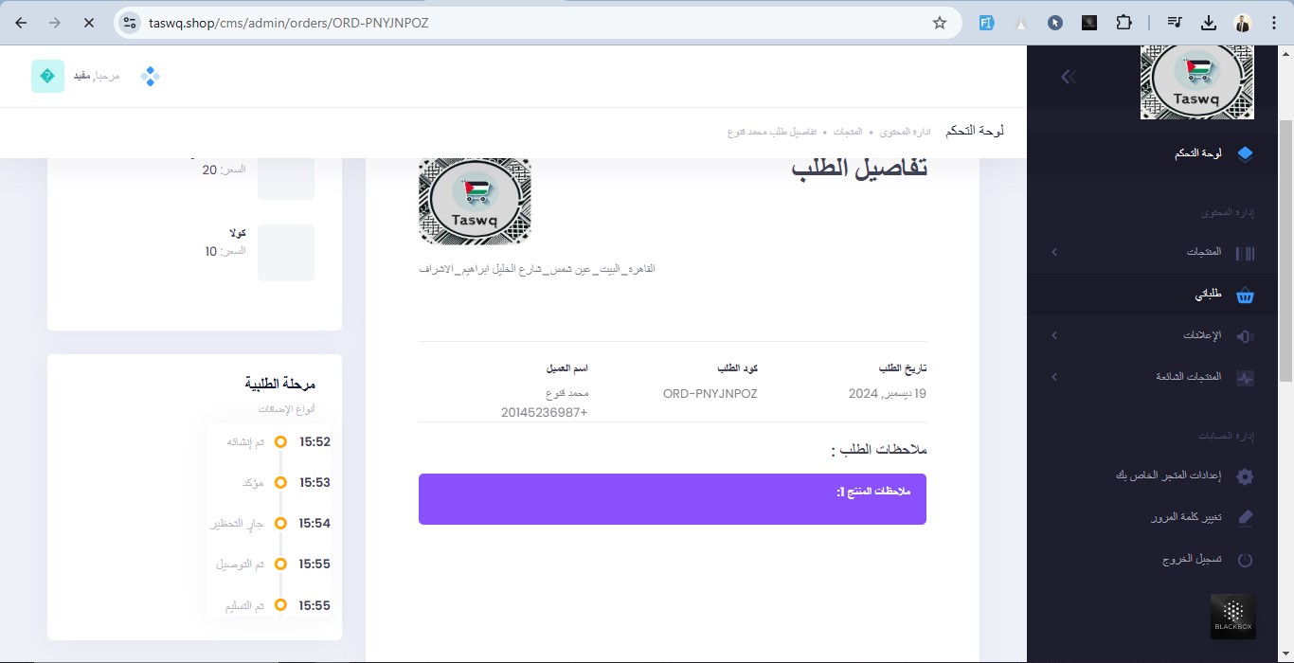Click the change password pencil icon

pyautogui.click(x=1245, y=518)
